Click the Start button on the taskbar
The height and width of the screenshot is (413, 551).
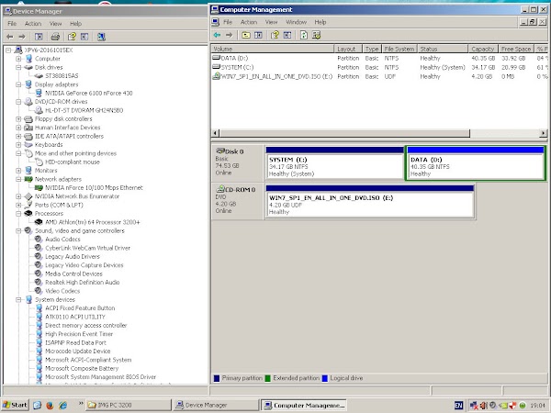pyautogui.click(x=15, y=404)
